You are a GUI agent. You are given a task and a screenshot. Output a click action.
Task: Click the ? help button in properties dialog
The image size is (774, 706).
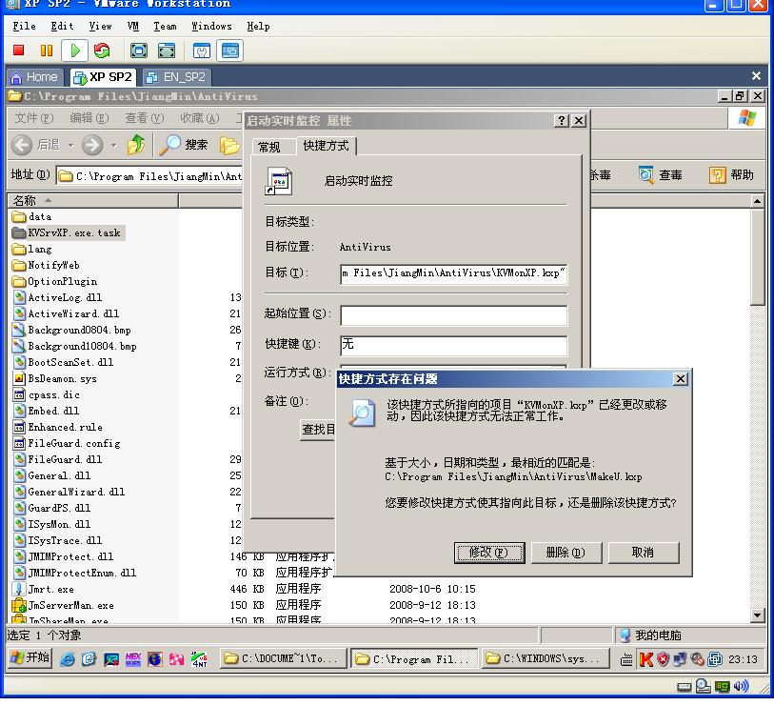[x=562, y=121]
